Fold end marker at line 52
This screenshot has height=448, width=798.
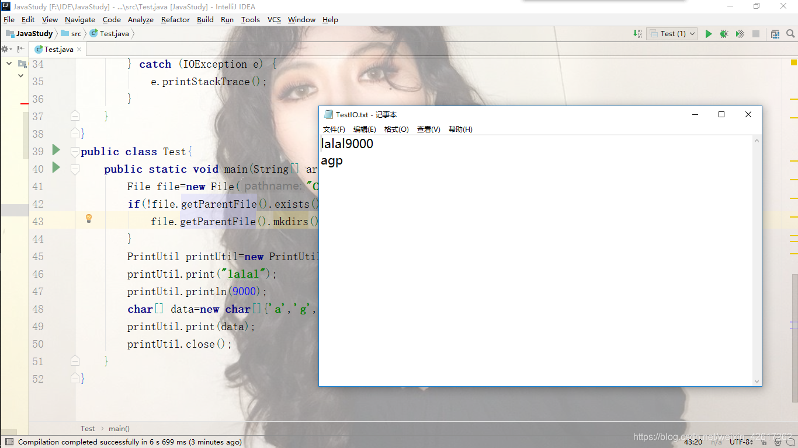point(75,379)
